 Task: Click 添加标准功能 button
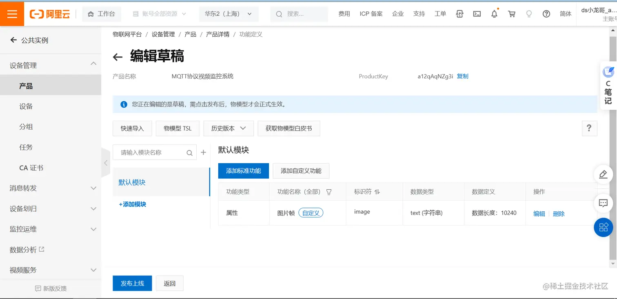point(244,171)
